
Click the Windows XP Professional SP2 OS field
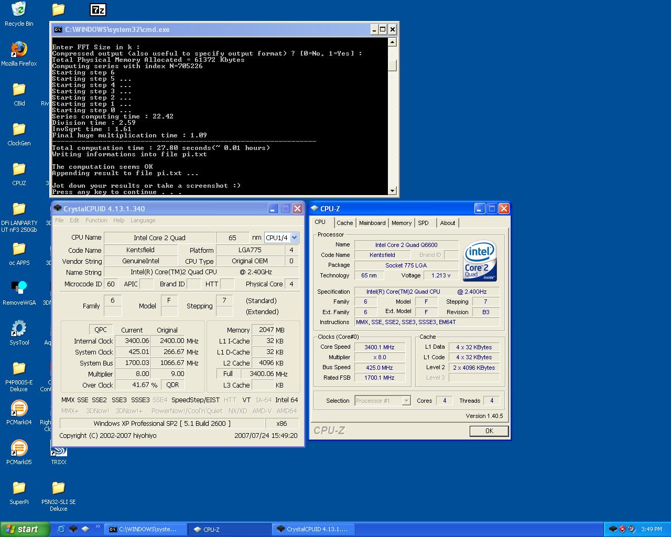click(x=162, y=423)
